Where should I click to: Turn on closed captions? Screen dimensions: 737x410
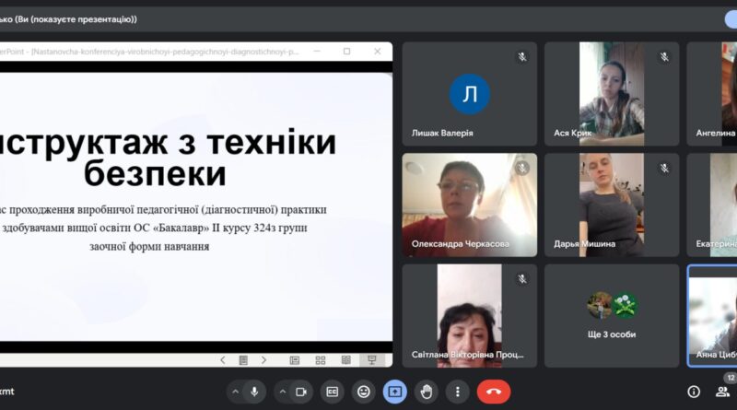pos(333,392)
